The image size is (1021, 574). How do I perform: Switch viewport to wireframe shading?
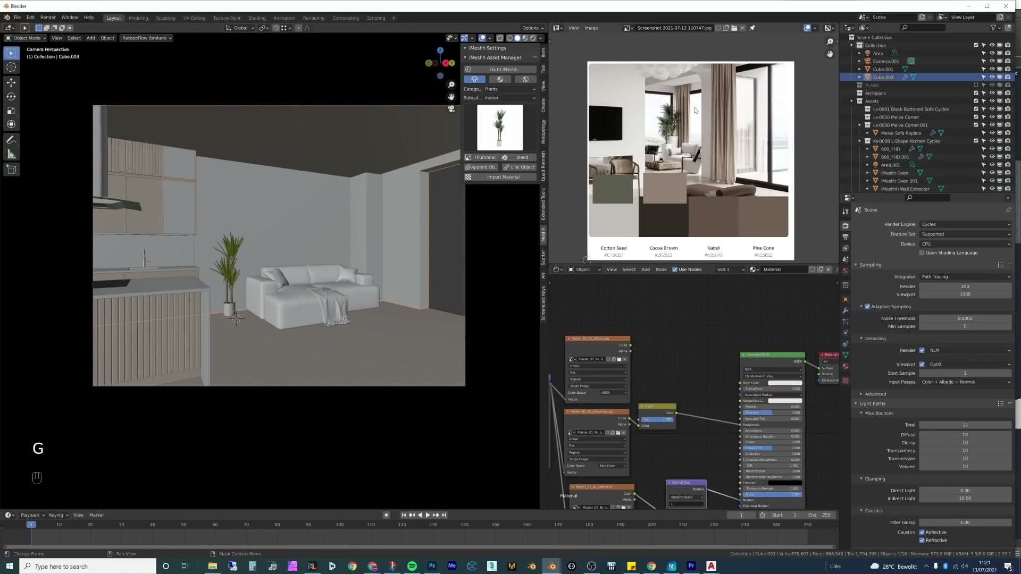509,38
